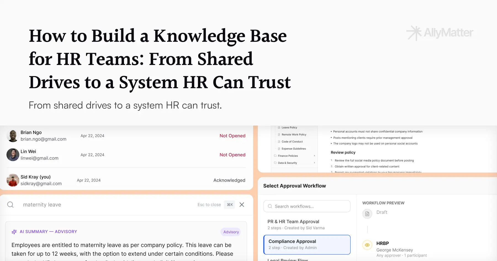
Task: Click the Data & Security folder icon
Action: (275, 163)
